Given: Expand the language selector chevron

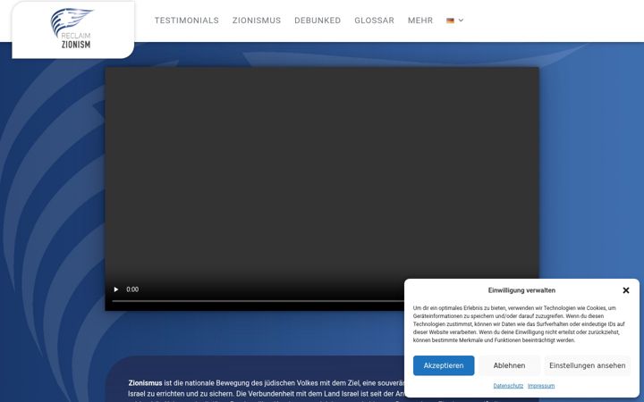Looking at the screenshot, I should point(461,20).
